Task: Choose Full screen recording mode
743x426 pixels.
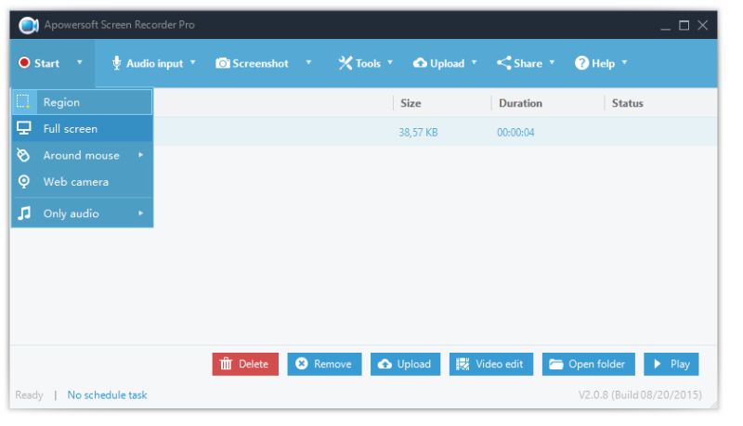Action: [x=82, y=128]
